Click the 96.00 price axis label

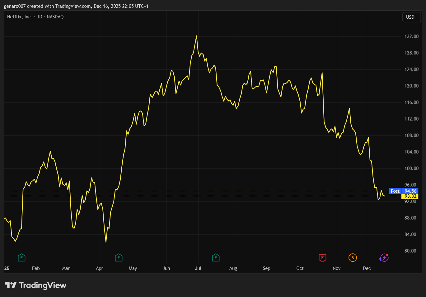410,185
